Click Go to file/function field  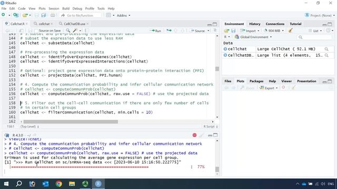pyautogui.click(x=81, y=15)
